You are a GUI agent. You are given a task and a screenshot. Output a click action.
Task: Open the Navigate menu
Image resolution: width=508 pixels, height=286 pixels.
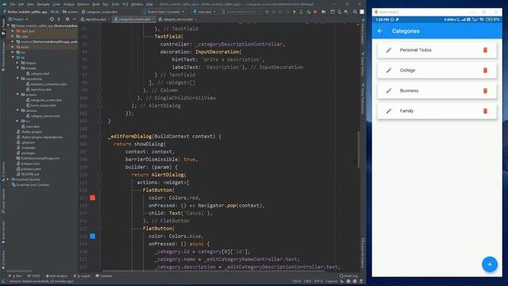tap(43, 4)
